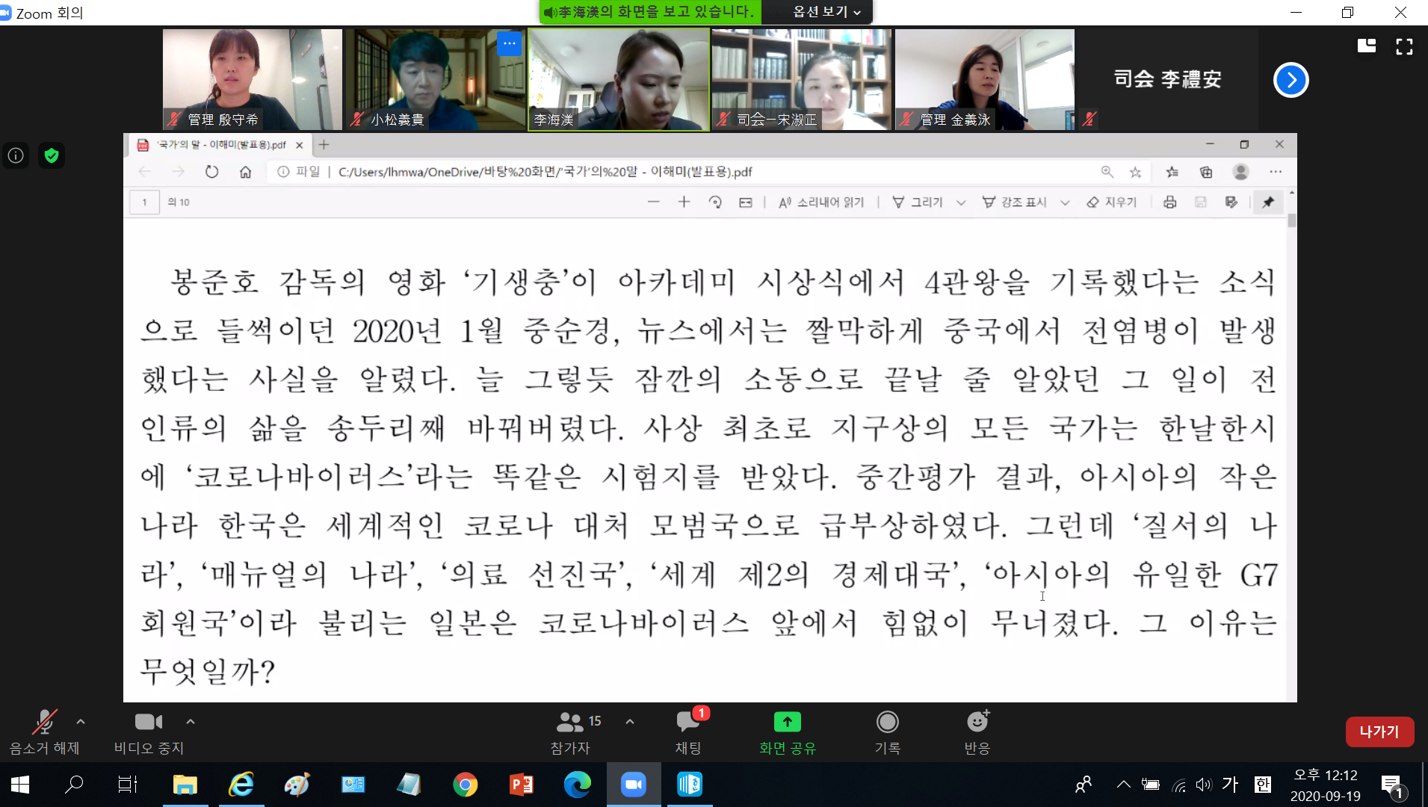
Task: Enter Zoom full screen mode
Action: point(1404,47)
